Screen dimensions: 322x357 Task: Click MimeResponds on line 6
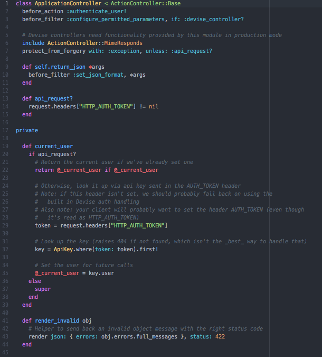(x=123, y=43)
